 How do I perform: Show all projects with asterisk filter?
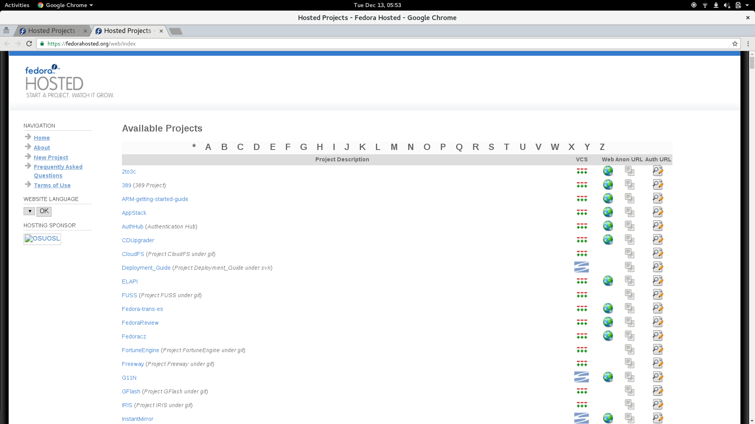(194, 147)
